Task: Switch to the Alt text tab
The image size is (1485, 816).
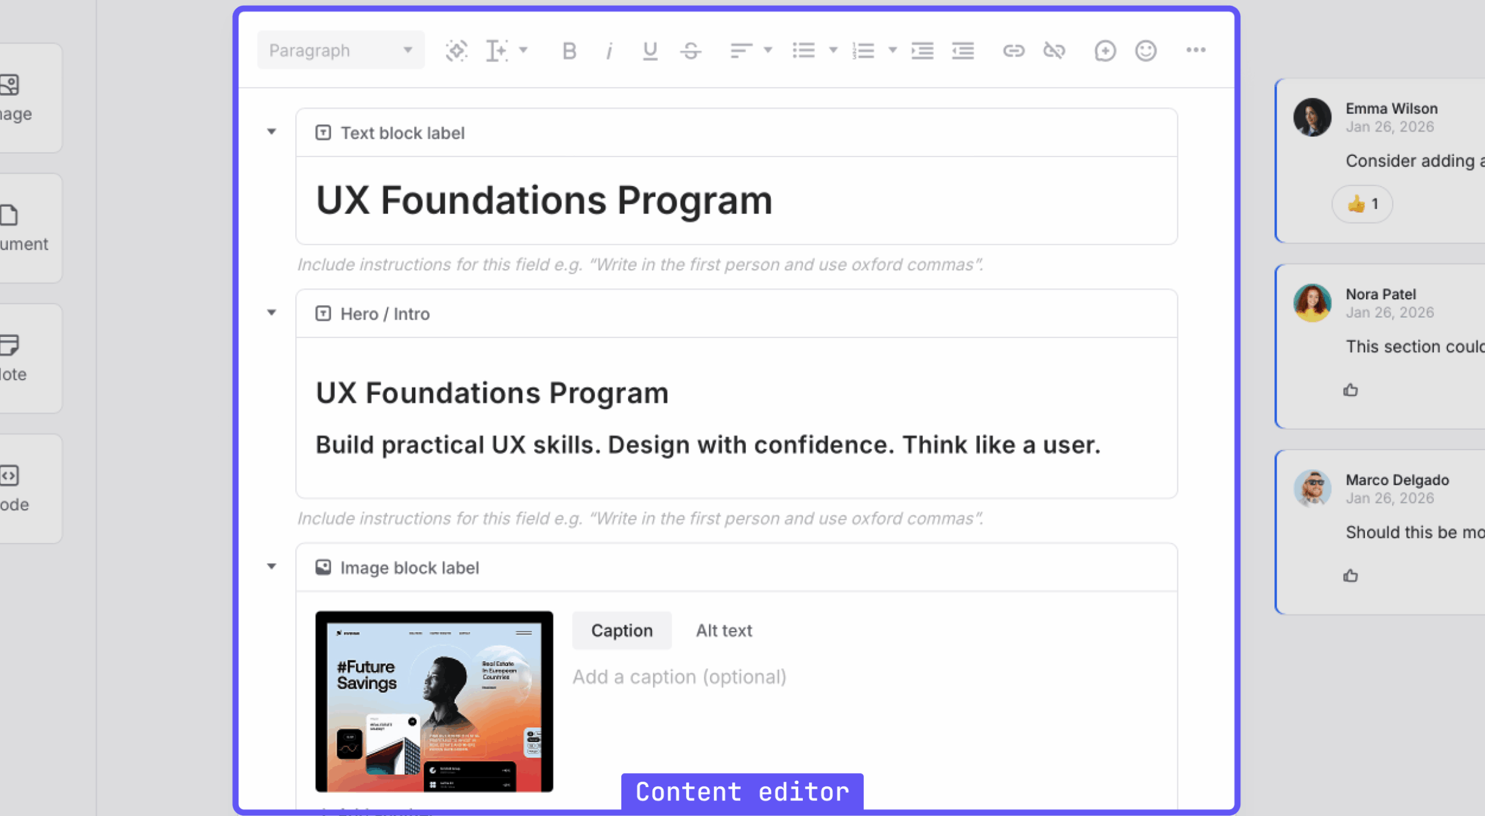Action: click(x=723, y=630)
